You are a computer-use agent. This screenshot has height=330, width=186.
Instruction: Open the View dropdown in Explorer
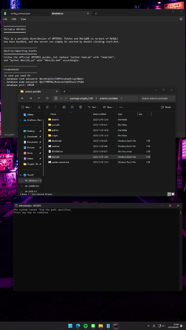tap(108, 107)
